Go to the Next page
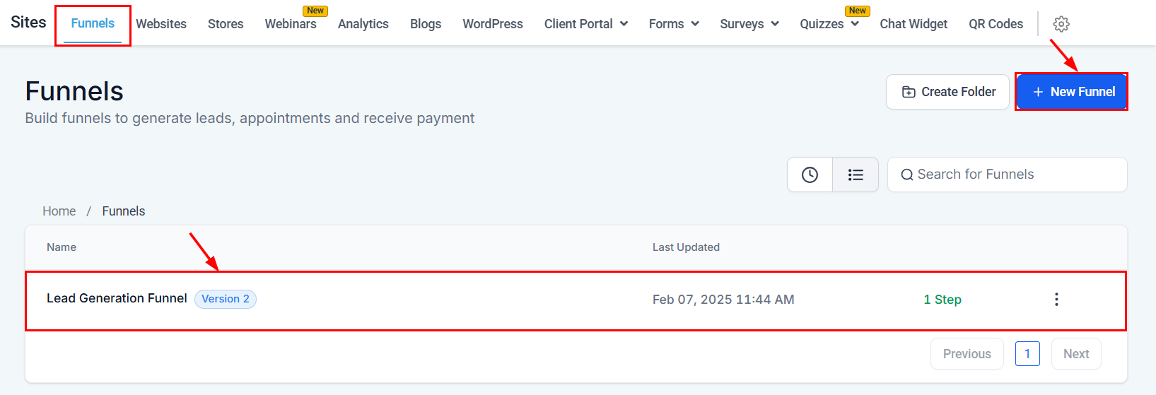Screen dimensions: 1156x395 coord(1075,354)
